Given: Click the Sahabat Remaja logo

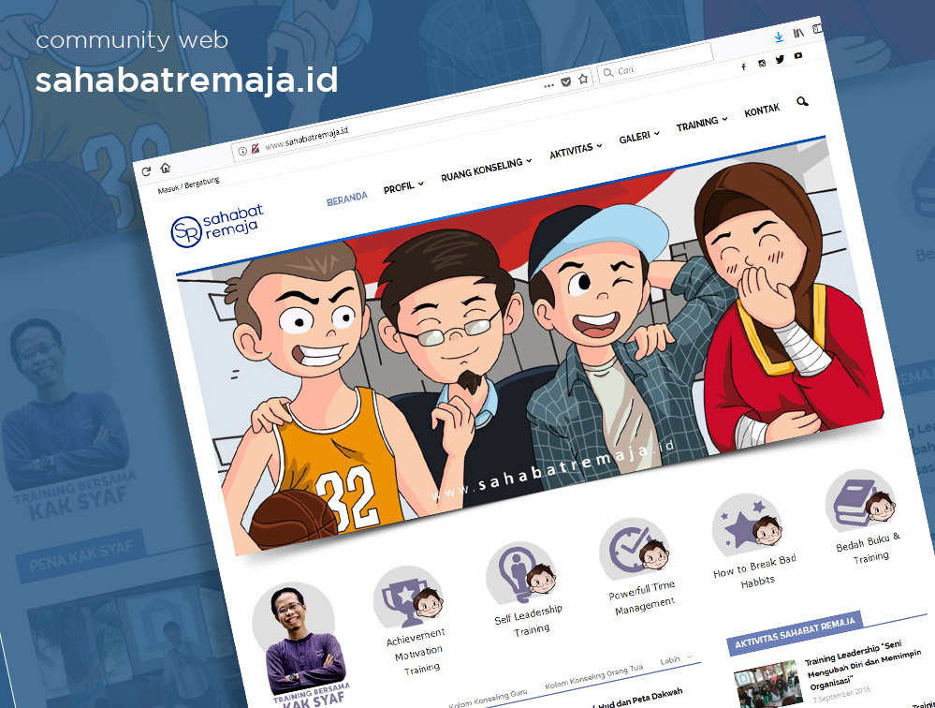Looking at the screenshot, I should 217,226.
